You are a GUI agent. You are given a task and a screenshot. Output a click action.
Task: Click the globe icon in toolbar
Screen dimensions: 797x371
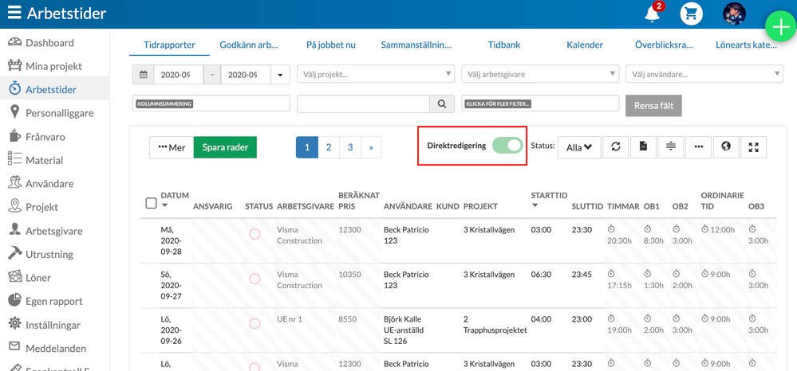pyautogui.click(x=726, y=147)
